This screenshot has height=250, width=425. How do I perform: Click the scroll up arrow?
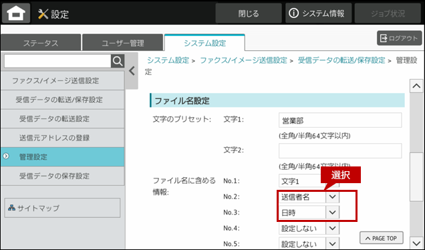[x=416, y=86]
